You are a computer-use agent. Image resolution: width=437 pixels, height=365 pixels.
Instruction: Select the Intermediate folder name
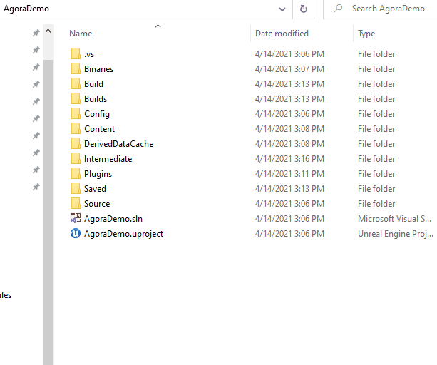pos(108,159)
